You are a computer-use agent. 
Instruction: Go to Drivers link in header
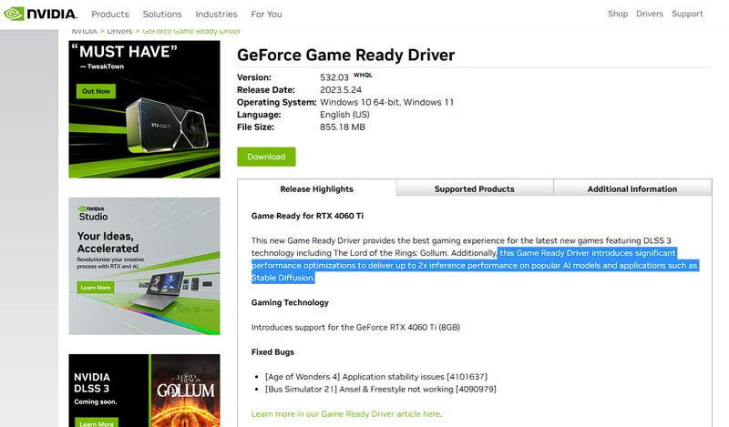tap(650, 14)
